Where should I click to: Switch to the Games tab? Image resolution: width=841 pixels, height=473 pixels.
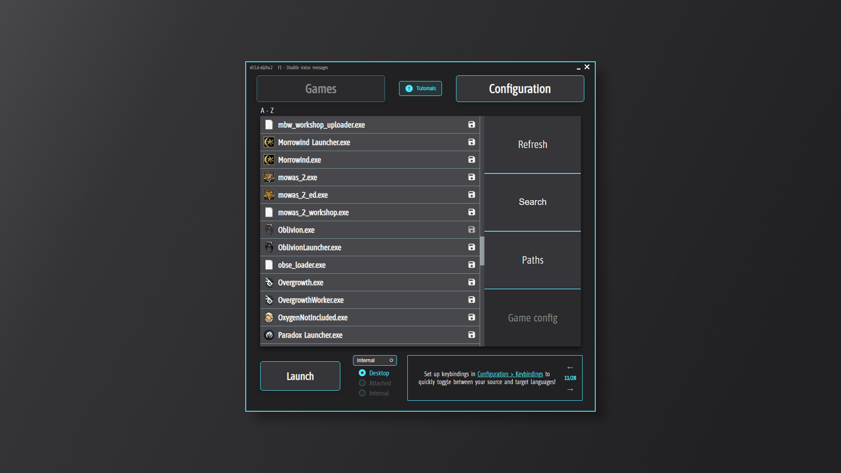point(321,88)
